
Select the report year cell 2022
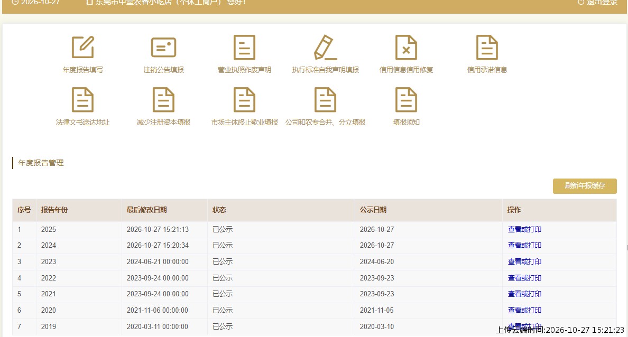tap(49, 278)
